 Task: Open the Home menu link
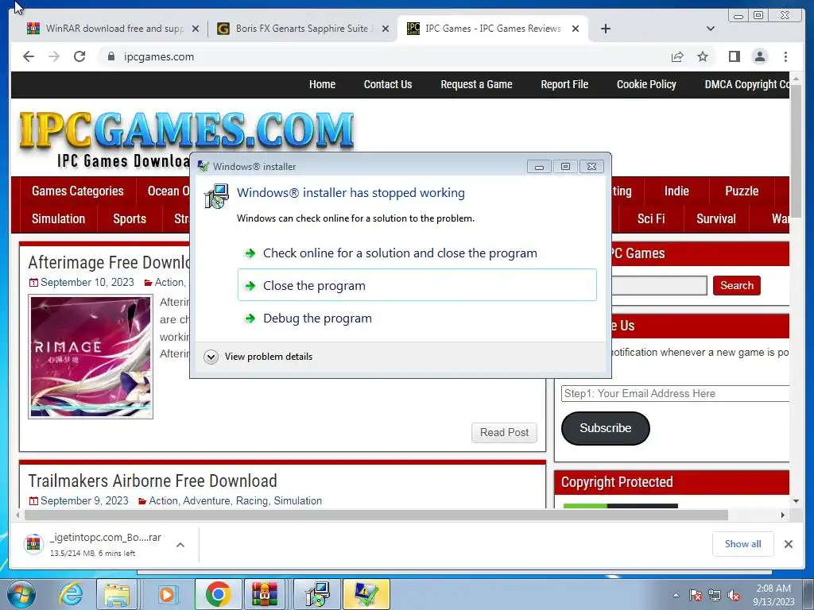[x=323, y=84]
